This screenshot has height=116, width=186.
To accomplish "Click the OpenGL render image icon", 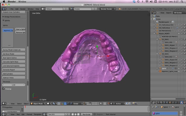I will click(133, 104).
